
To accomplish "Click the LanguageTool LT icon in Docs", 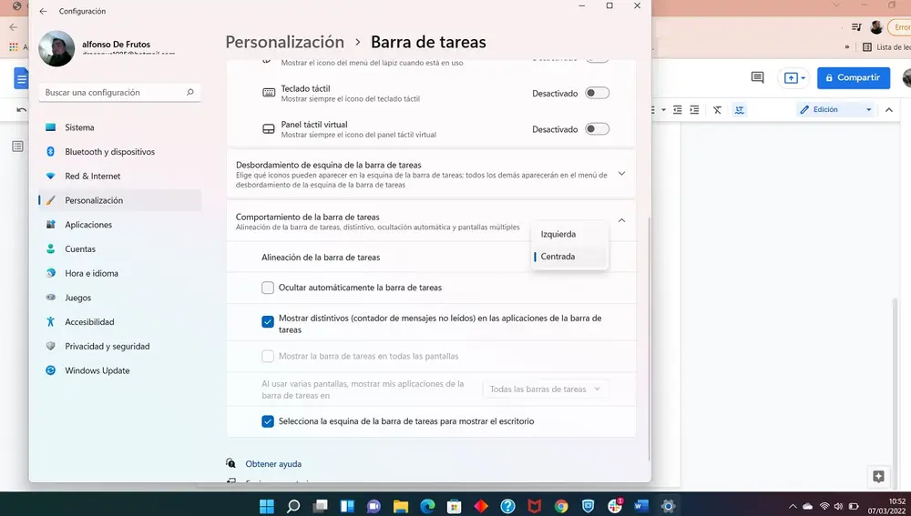I will pyautogui.click(x=739, y=110).
